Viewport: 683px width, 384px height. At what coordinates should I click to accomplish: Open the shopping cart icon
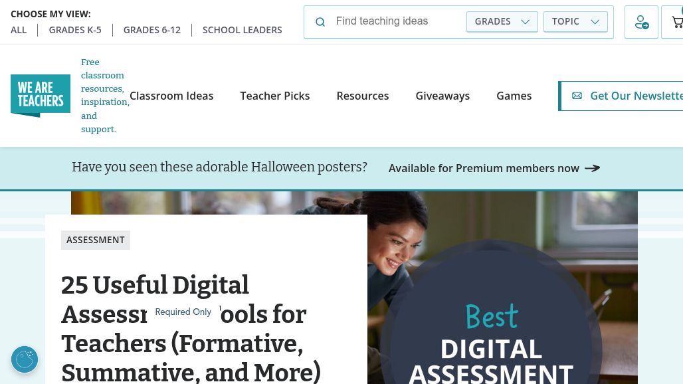pos(676,22)
